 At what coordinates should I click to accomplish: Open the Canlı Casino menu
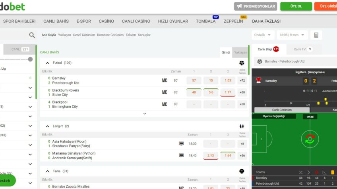pyautogui.click(x=136, y=21)
